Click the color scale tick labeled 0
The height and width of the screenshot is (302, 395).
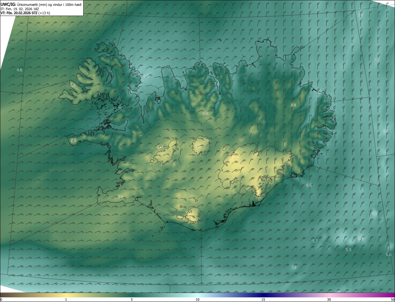[x=1, y=300]
